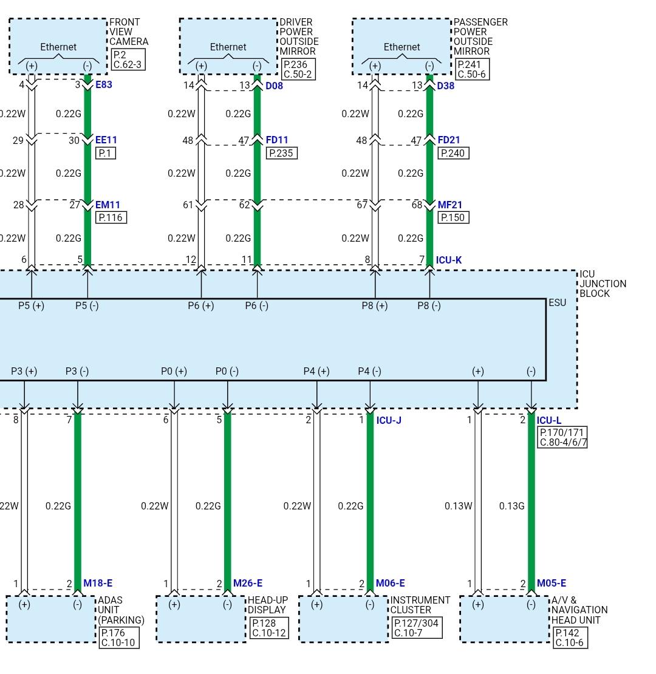Screen dimensions: 656x674
Task: Click the DRIVER POWER OUTSIDE MIRROR label
Action: point(299,36)
